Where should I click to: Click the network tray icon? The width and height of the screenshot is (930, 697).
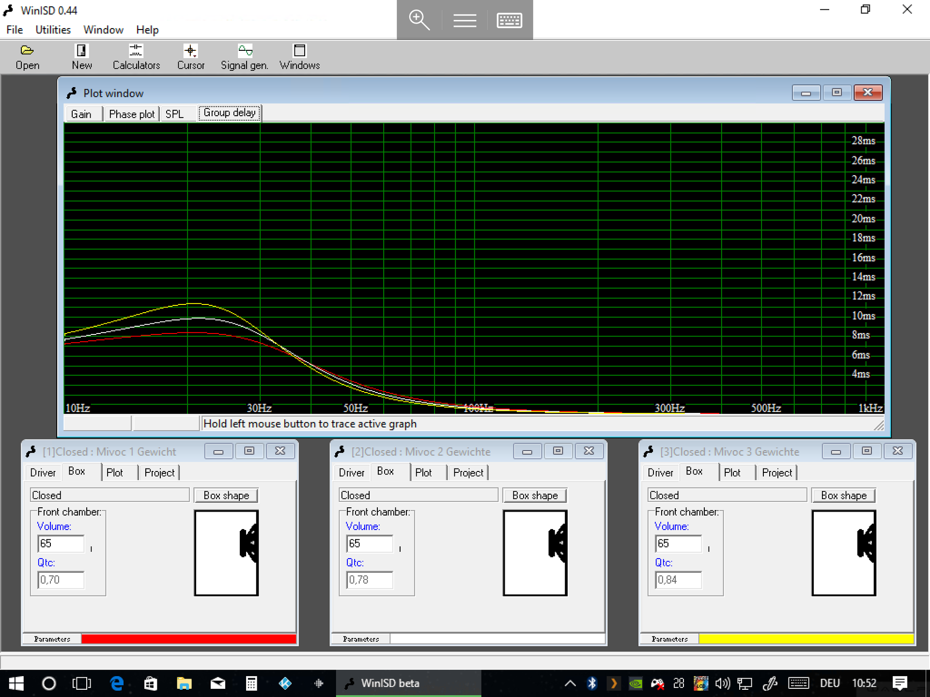[x=744, y=683]
